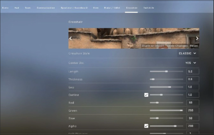214x135 pixels.
Task: Click the Outline value field
Action: click(x=193, y=95)
